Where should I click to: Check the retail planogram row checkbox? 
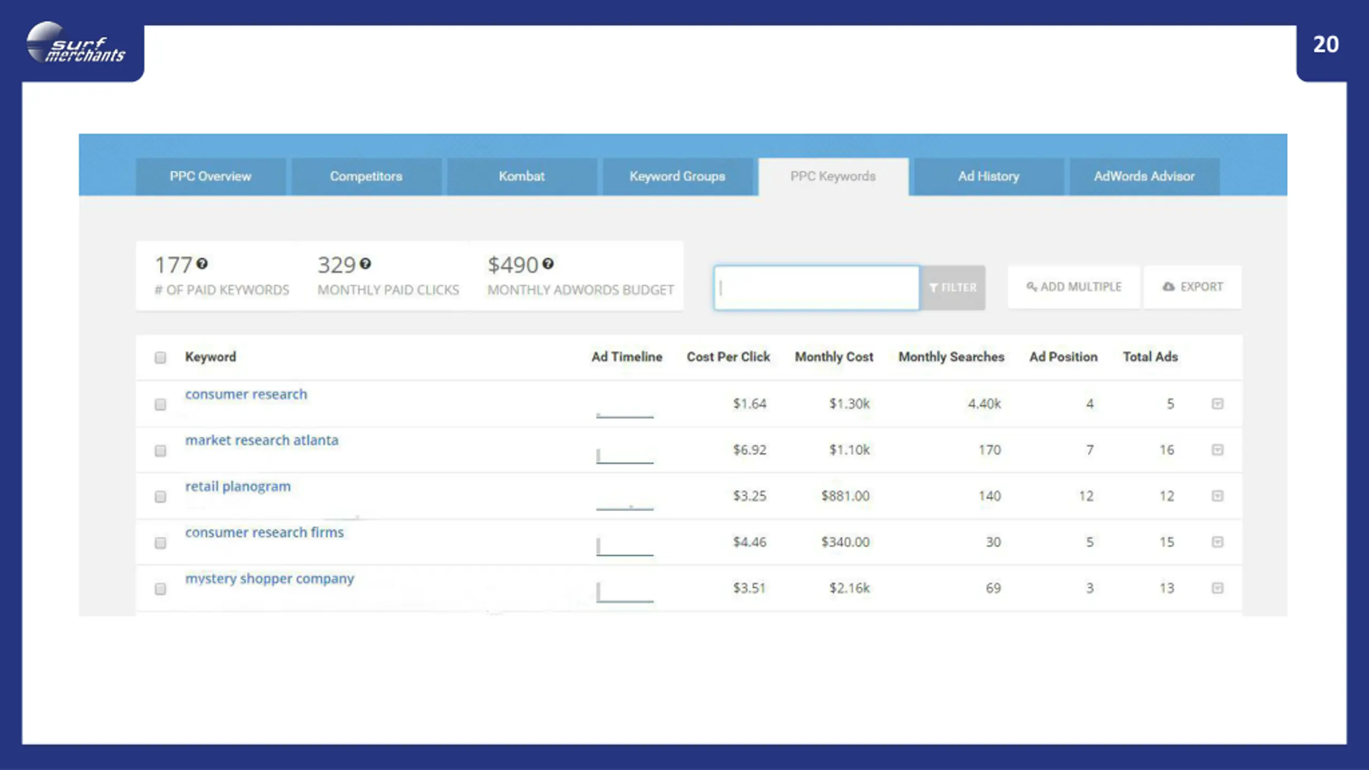(160, 497)
